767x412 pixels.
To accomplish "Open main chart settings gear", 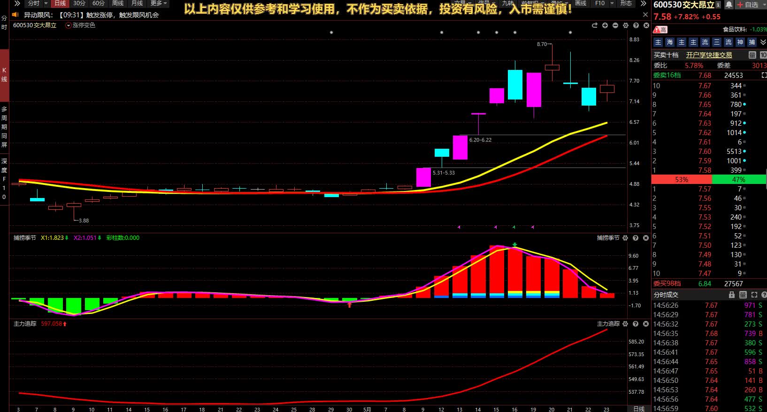I will pyautogui.click(x=626, y=25).
